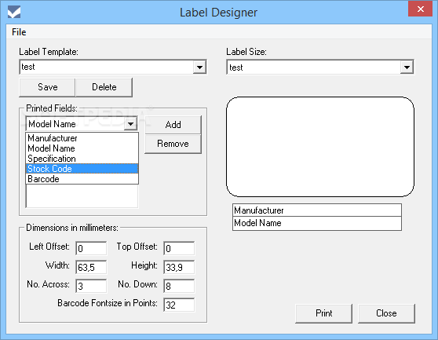The image size is (438, 340).
Task: Click the No. Across input field
Action: [91, 286]
